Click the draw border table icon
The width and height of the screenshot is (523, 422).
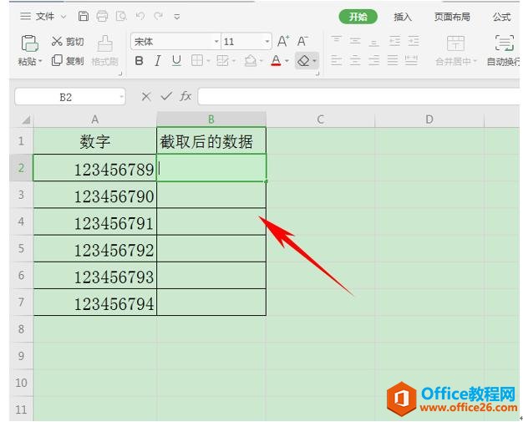click(x=222, y=61)
